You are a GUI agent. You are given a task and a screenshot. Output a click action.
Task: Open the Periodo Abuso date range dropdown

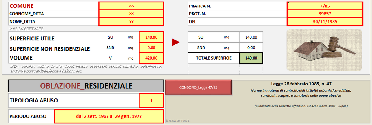109,116
